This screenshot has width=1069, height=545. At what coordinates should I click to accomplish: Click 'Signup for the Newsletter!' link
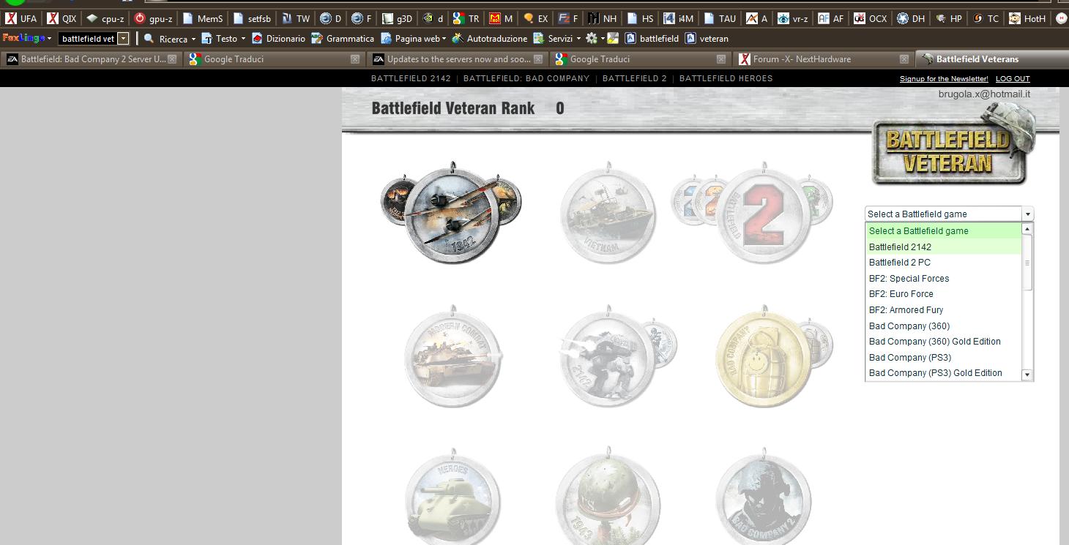click(x=944, y=79)
